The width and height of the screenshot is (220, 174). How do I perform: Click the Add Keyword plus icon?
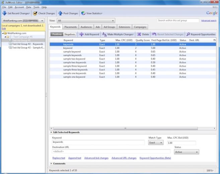point(81,34)
